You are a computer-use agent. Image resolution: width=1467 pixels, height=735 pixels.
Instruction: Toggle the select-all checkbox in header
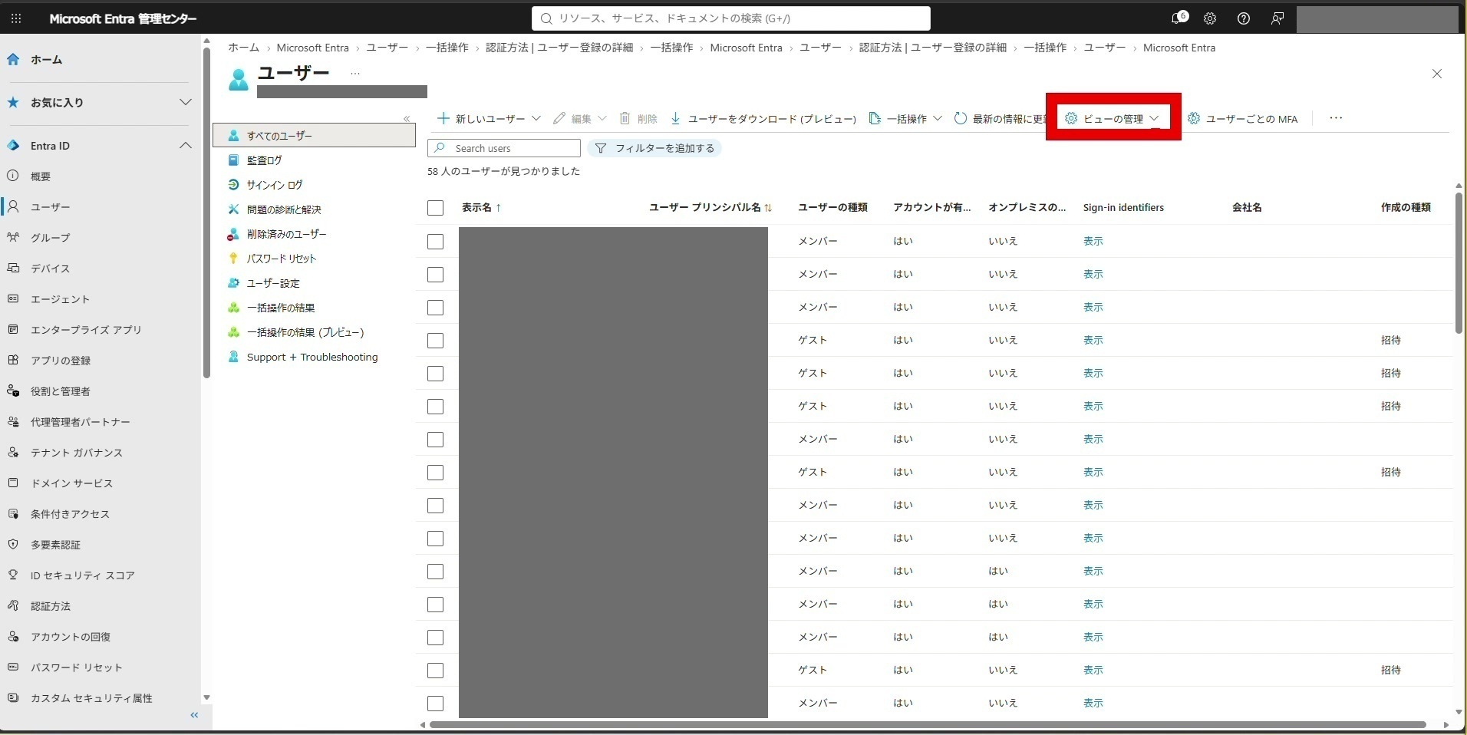(x=435, y=208)
